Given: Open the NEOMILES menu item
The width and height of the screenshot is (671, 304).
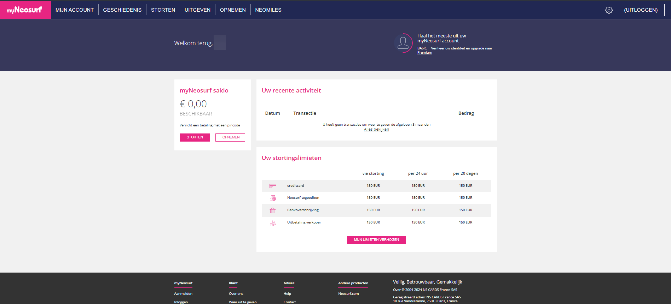Looking at the screenshot, I should click(268, 10).
